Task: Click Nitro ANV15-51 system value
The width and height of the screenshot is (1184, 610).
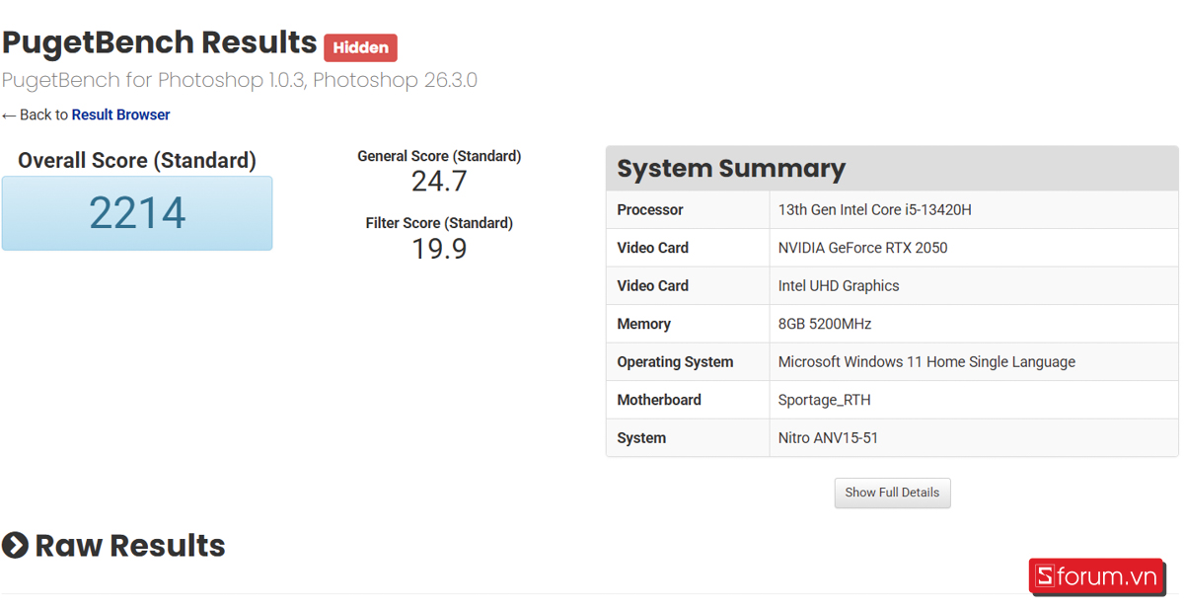Action: (x=828, y=438)
